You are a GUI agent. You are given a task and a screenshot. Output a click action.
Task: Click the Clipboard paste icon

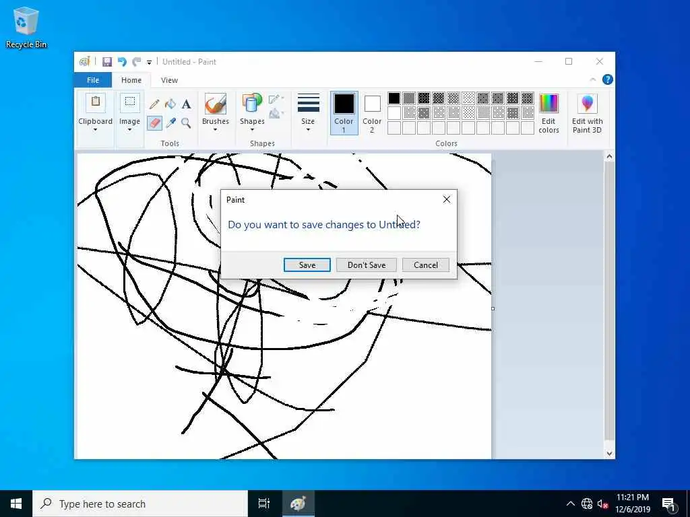(x=96, y=102)
